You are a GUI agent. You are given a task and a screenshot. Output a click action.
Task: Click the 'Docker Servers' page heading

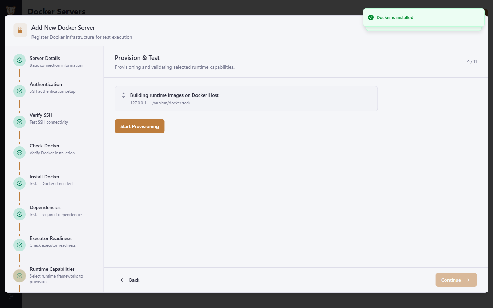click(x=56, y=11)
